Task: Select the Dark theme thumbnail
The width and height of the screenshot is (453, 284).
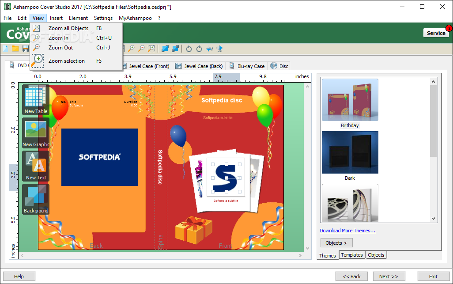Action: coord(350,152)
